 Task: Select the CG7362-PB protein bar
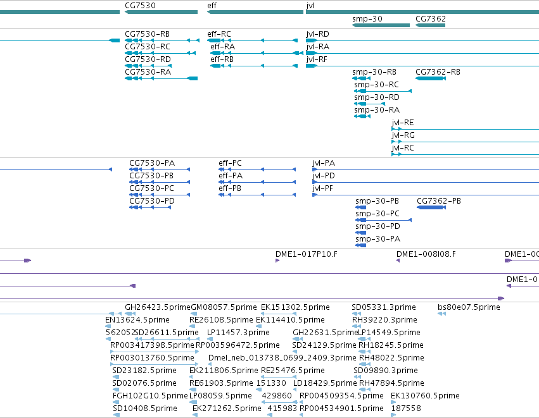click(431, 207)
